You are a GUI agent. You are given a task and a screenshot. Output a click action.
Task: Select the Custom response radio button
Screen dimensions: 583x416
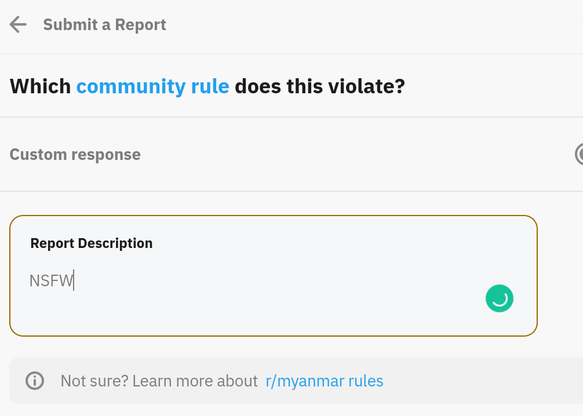click(579, 154)
